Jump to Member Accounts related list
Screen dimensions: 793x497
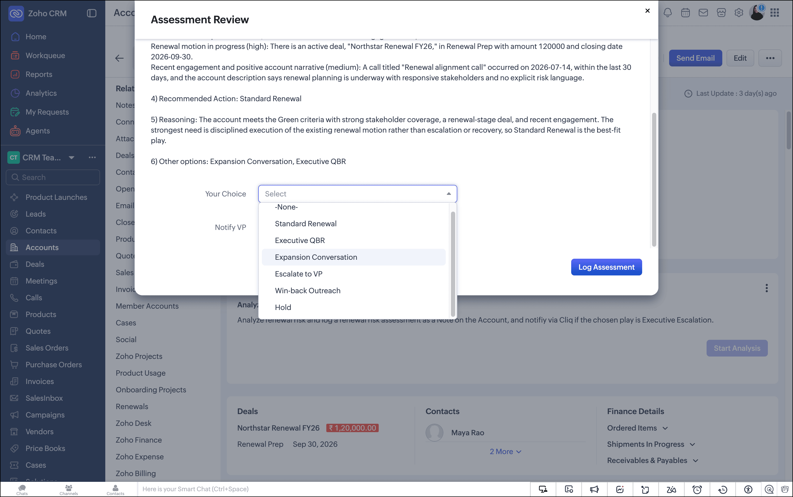coord(147,306)
